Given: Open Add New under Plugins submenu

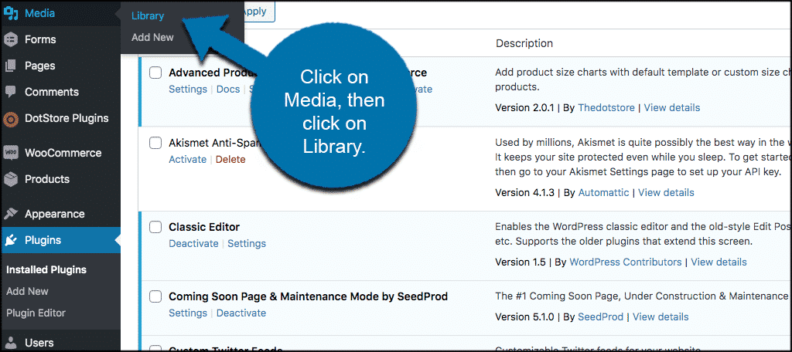Looking at the screenshot, I should pos(27,292).
